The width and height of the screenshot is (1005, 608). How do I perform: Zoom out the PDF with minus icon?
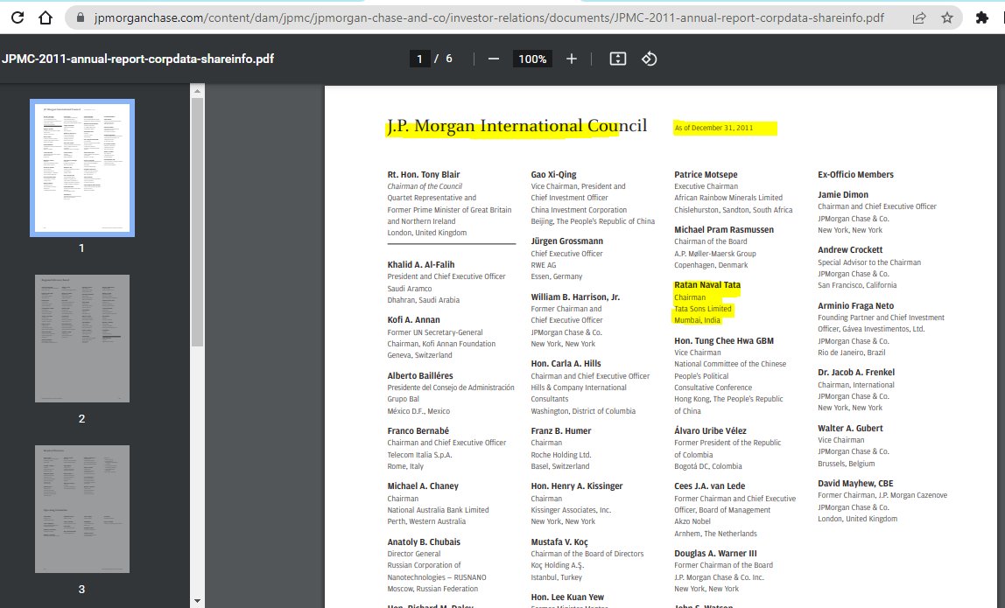coord(494,59)
